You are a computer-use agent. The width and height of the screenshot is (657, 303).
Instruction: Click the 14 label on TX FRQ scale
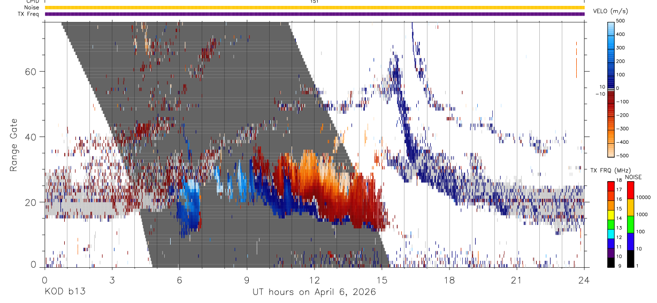(x=620, y=219)
